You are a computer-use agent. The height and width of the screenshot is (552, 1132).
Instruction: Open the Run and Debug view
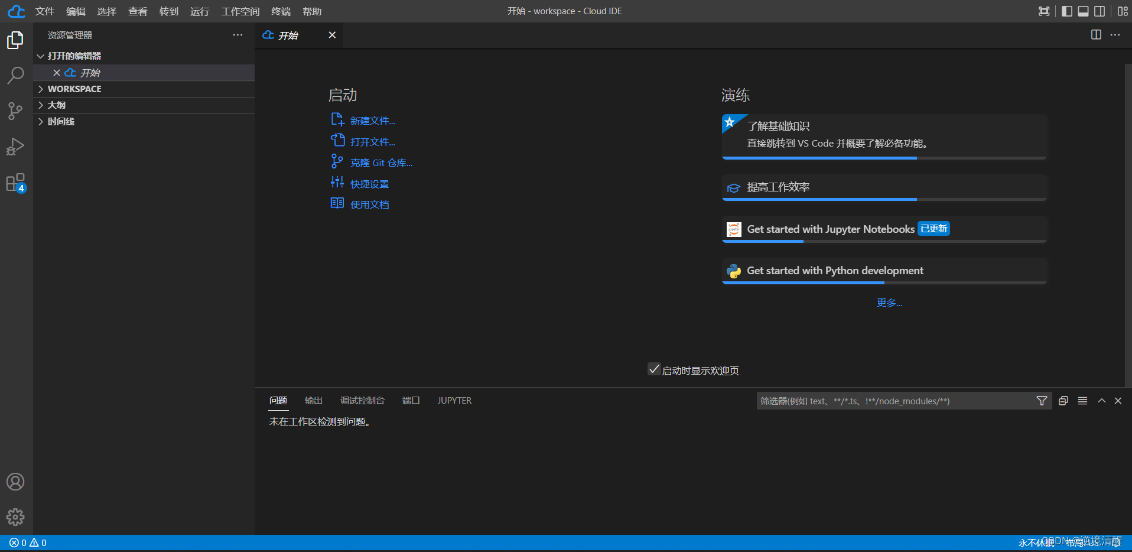tap(15, 146)
